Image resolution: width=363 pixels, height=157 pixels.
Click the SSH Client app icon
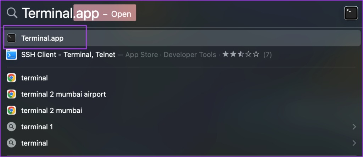pos(11,55)
